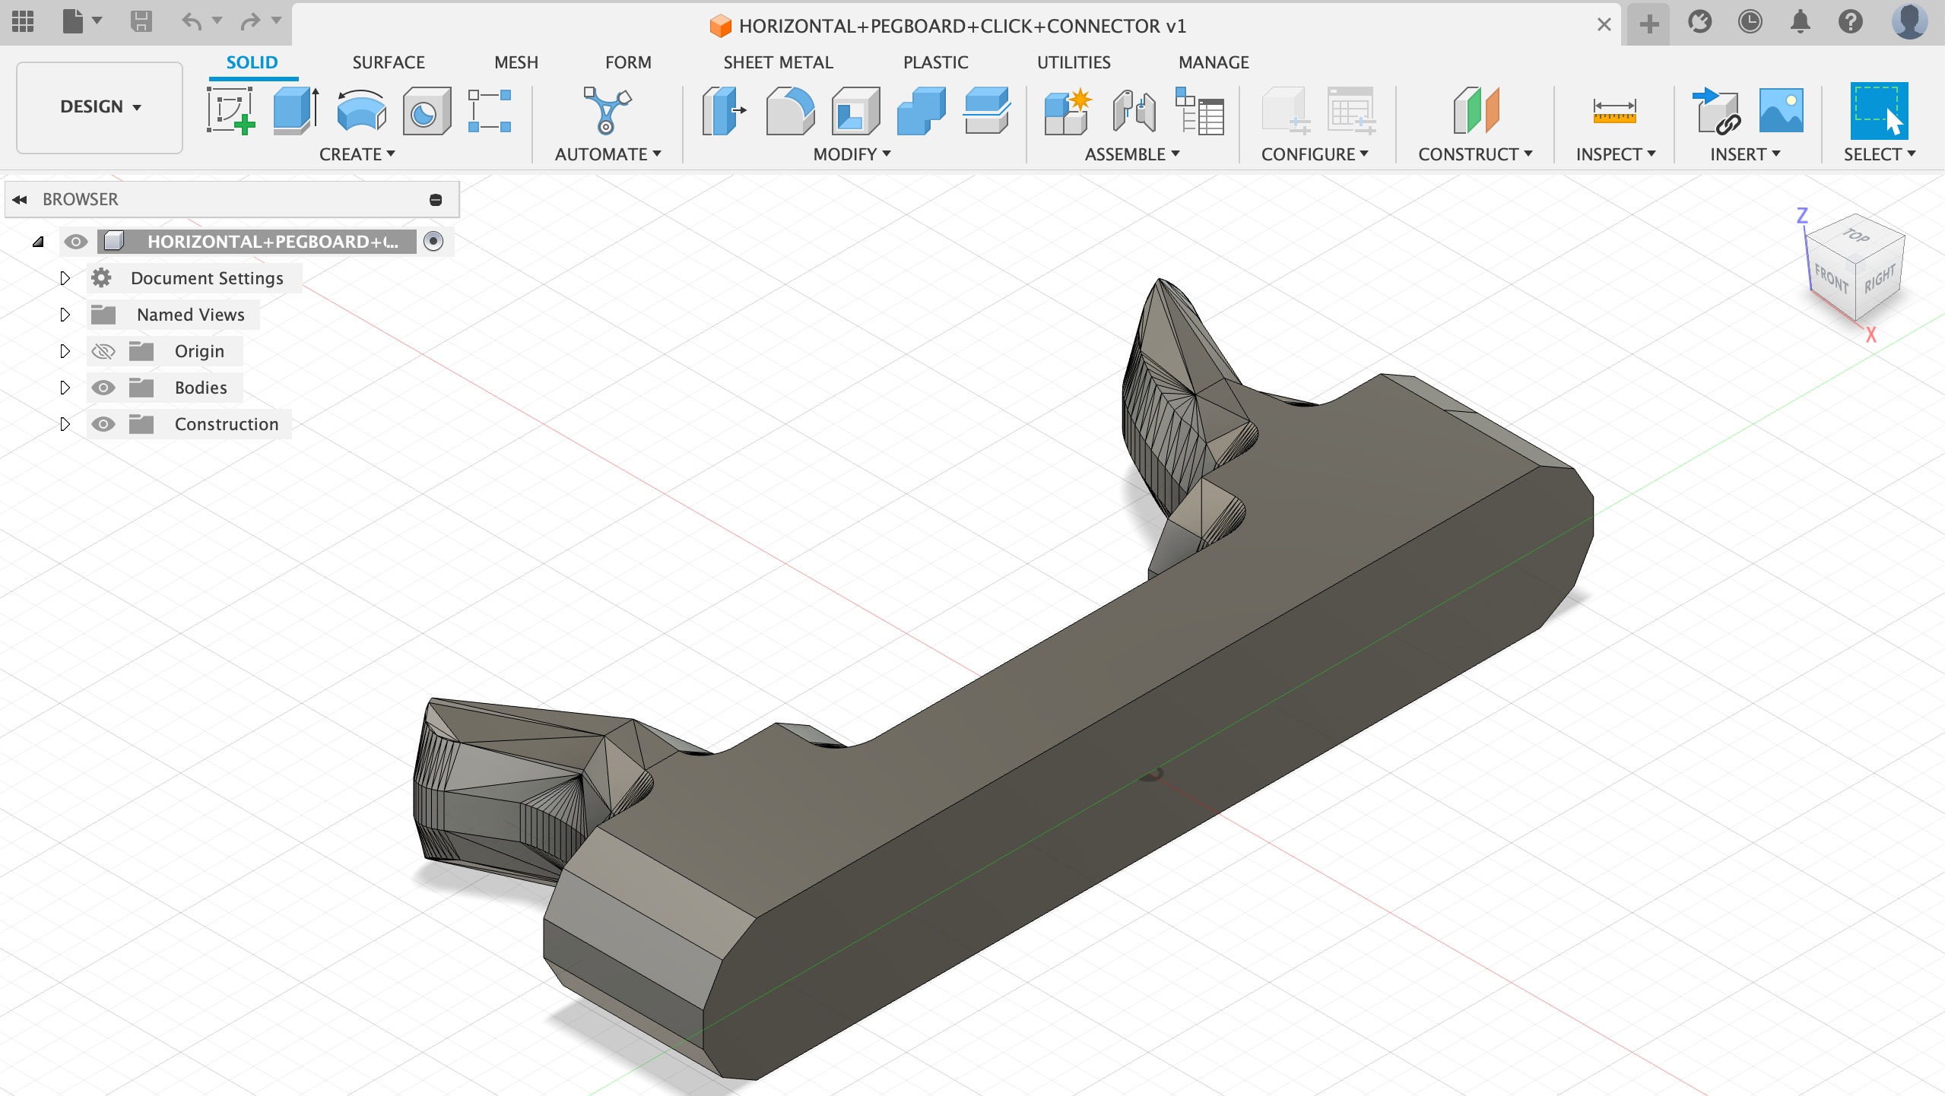Expand the Named Views folder
Viewport: 1945px width, 1096px height.
click(65, 314)
